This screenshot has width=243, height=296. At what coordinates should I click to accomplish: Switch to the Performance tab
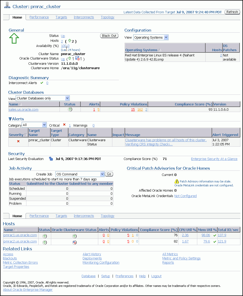(39, 17)
